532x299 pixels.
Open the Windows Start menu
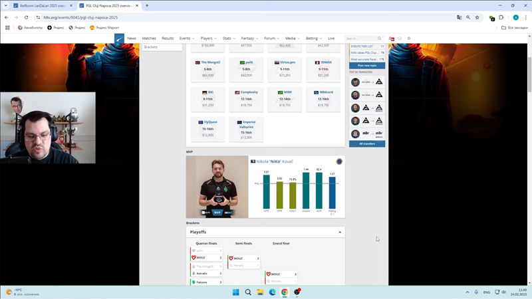click(236, 292)
